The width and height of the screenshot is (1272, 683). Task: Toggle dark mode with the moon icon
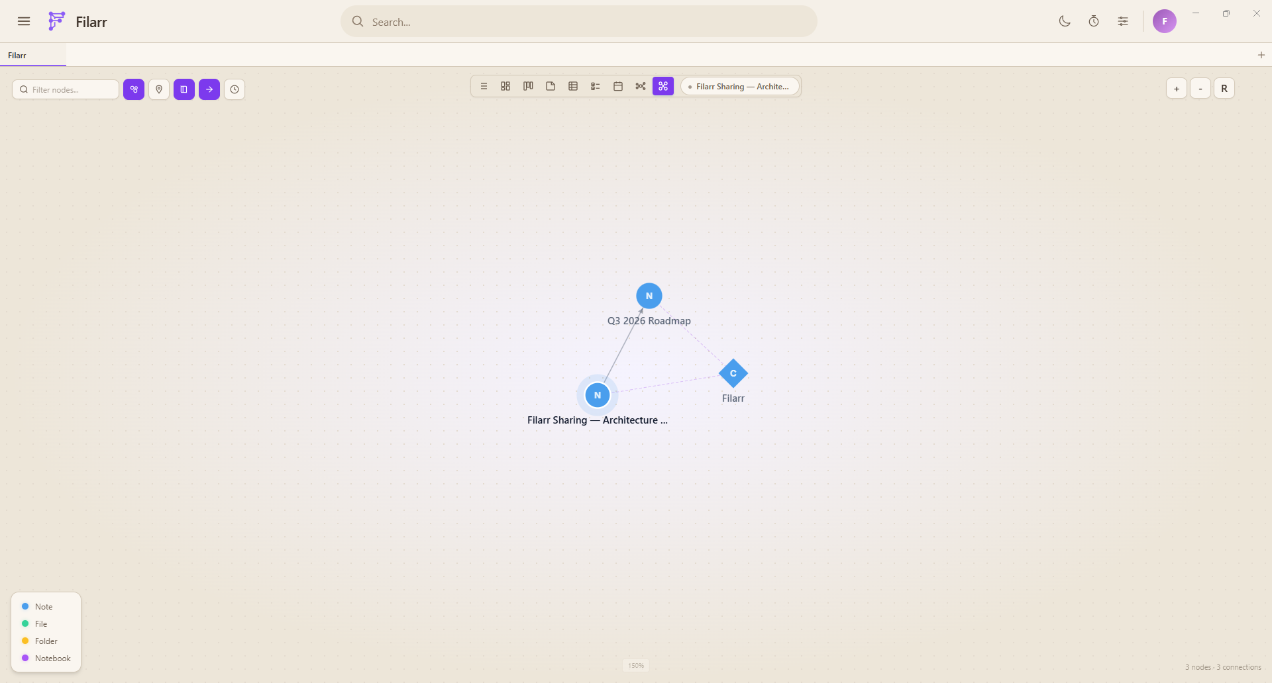tap(1065, 21)
